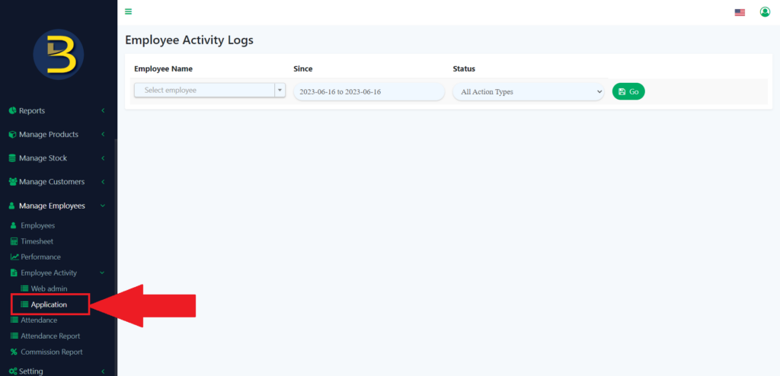Click the Commission Report percent icon
The height and width of the screenshot is (376, 780).
[14, 352]
